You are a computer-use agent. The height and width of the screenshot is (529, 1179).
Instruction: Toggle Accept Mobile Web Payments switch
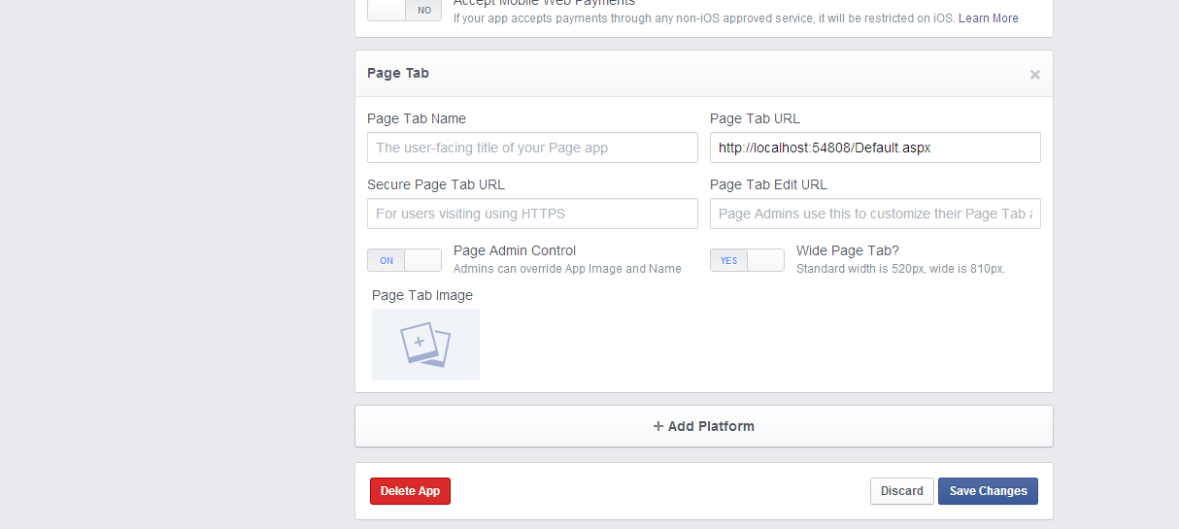[x=404, y=10]
